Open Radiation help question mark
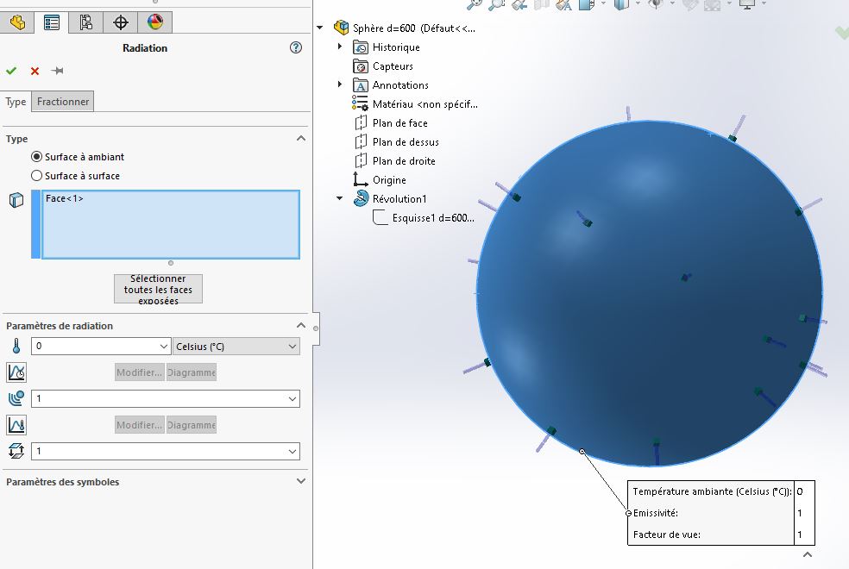The image size is (849, 569). point(296,47)
